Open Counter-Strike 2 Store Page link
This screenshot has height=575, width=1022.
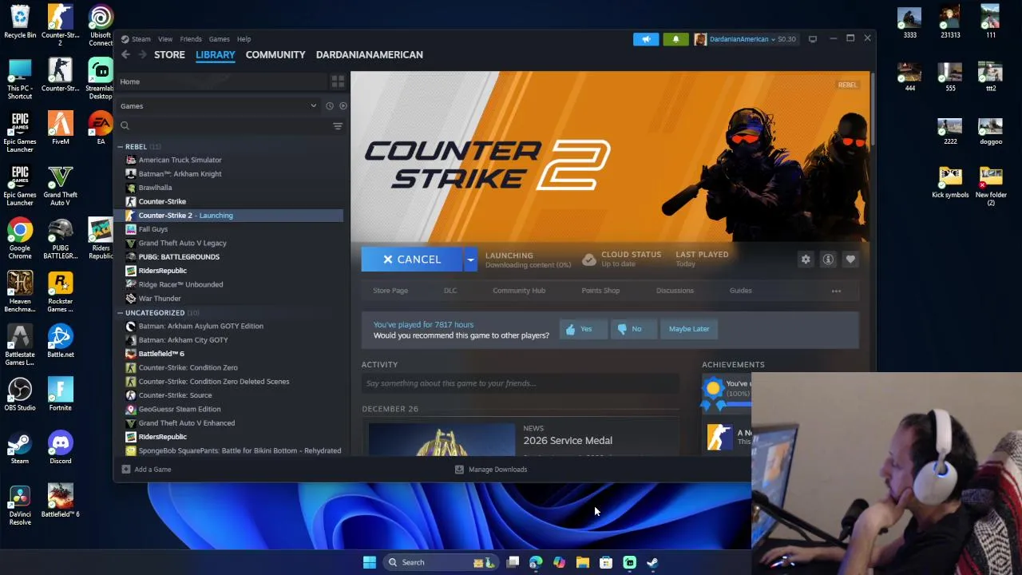tap(390, 291)
